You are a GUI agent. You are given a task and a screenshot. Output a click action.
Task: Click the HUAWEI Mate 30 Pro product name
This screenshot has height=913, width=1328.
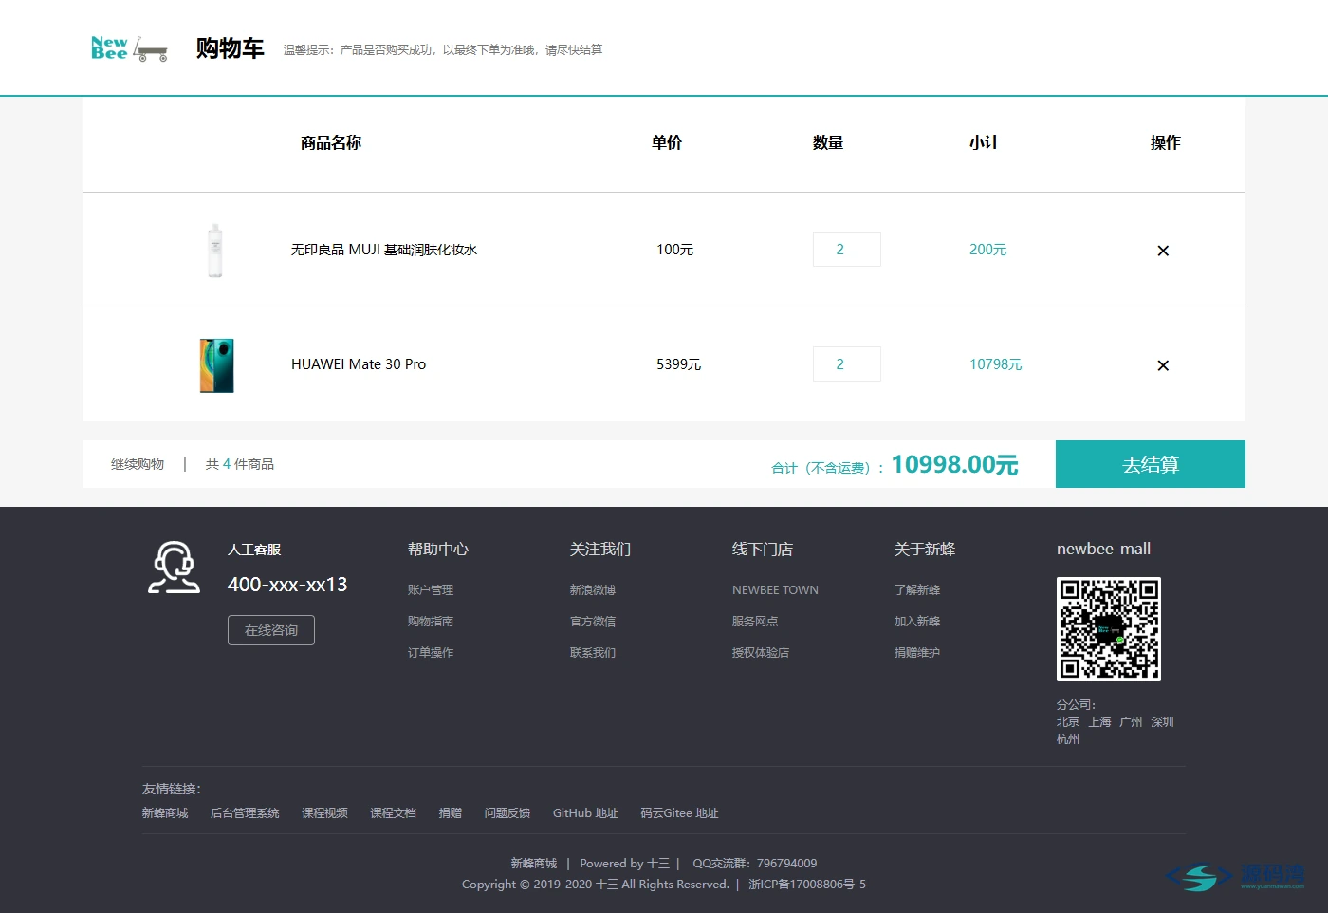tap(359, 364)
